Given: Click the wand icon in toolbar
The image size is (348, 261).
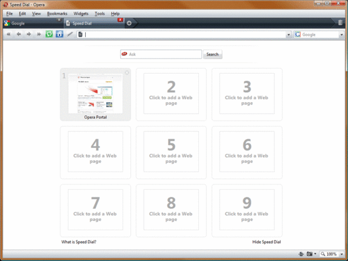Looking at the screenshot, I should click(x=70, y=34).
